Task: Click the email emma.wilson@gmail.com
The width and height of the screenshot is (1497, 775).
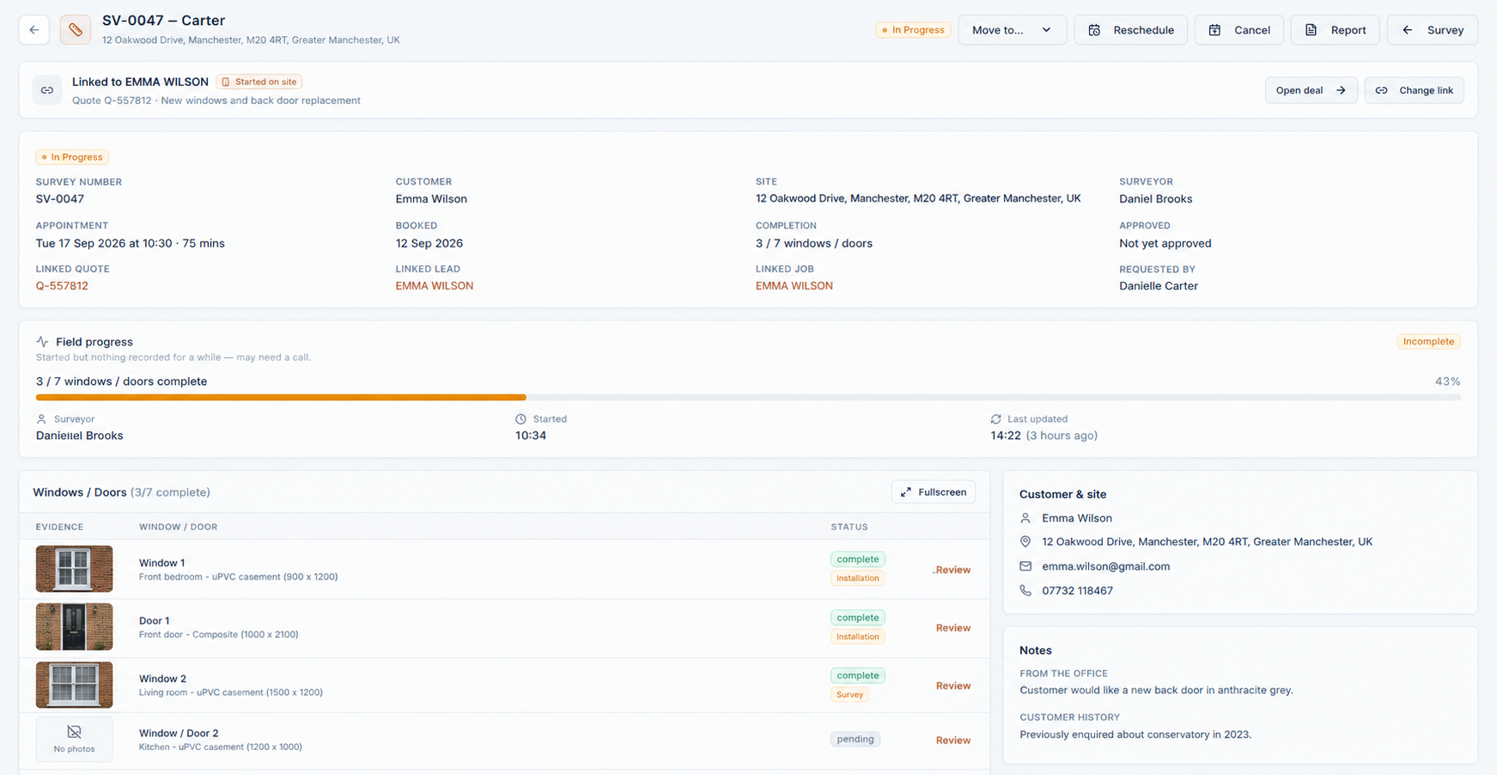Action: point(1105,566)
